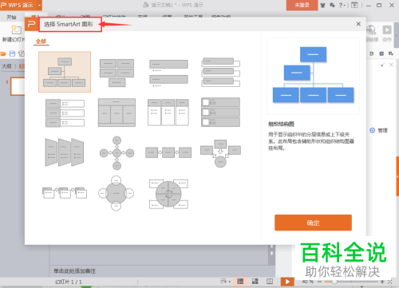Close the SmartArt selection dialog
The width and height of the screenshot is (399, 288).
point(358,24)
